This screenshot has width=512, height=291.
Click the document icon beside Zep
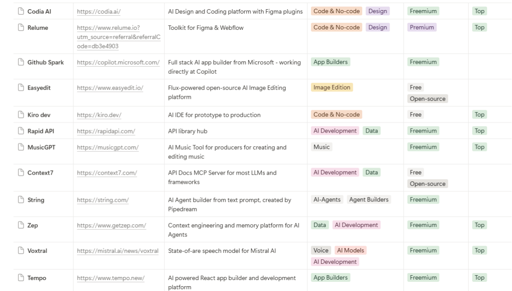21,226
